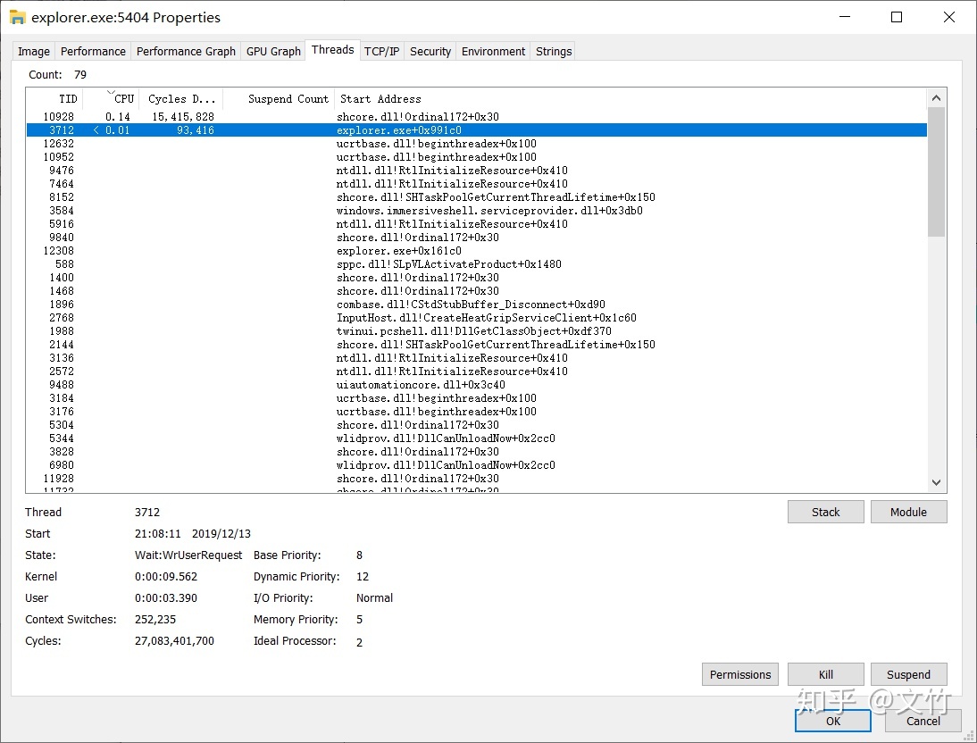Viewport: 977px width, 743px height.
Task: Select thread 11928 row
Action: click(x=477, y=479)
